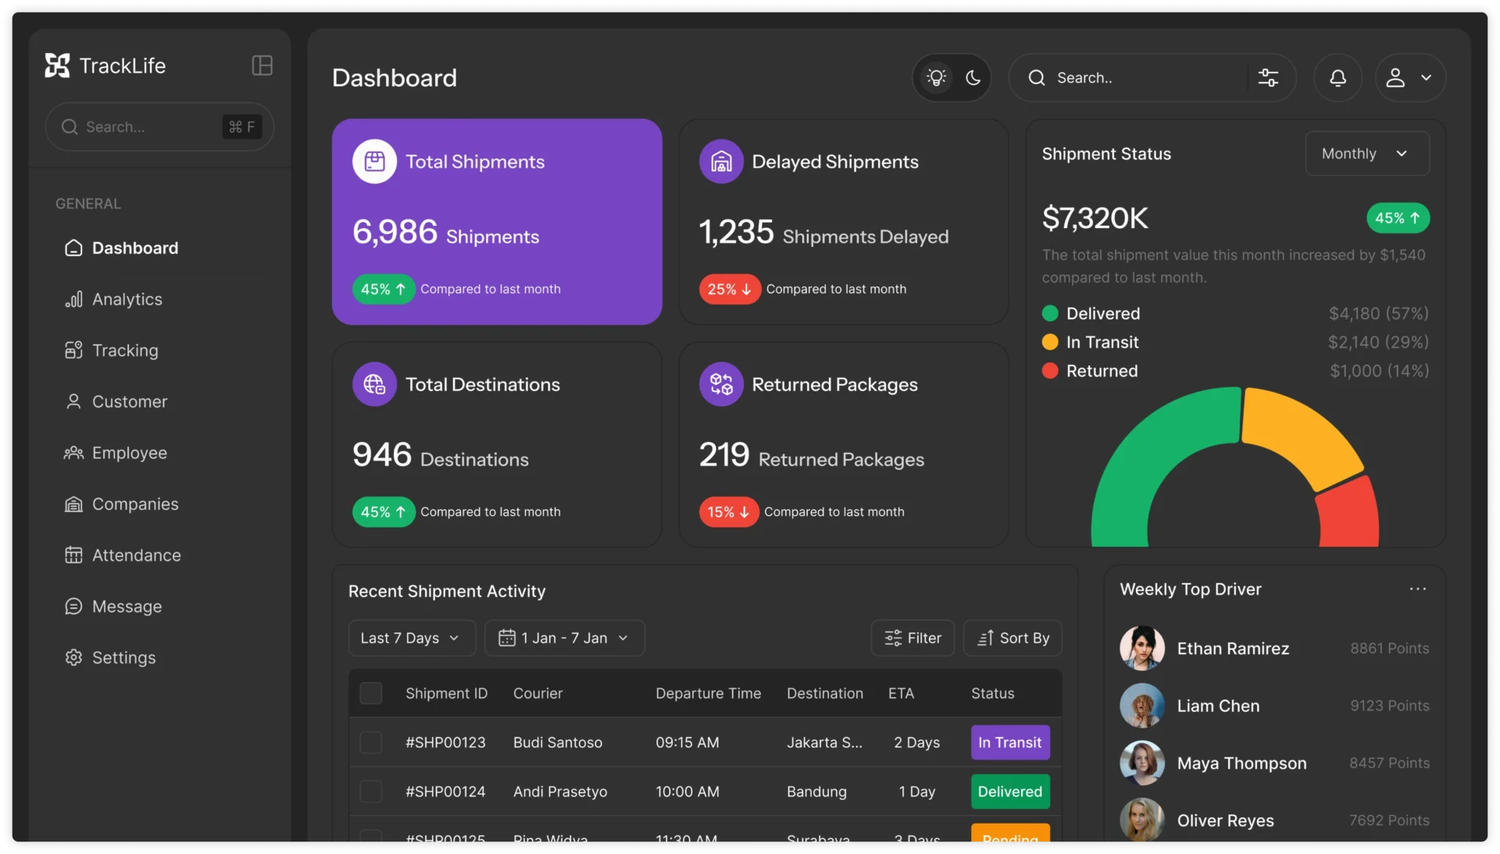Open notifications bell icon
Viewport: 1500px width, 854px height.
1337,77
